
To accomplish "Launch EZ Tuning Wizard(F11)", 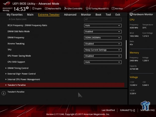I will click(x=97, y=9).
